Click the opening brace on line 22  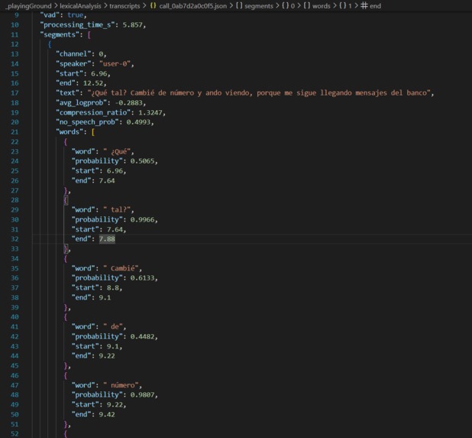tap(66, 142)
